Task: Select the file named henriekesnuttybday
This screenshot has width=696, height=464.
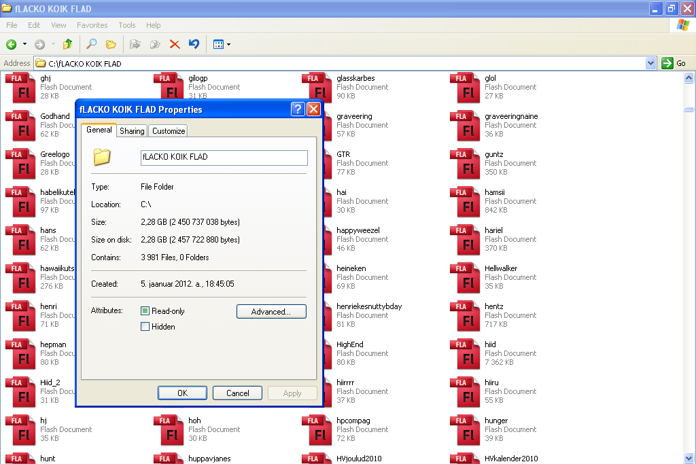Action: [369, 307]
